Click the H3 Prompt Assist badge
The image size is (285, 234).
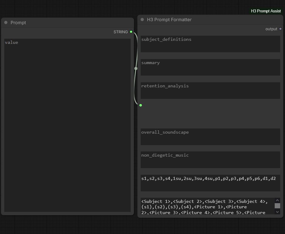click(x=266, y=11)
